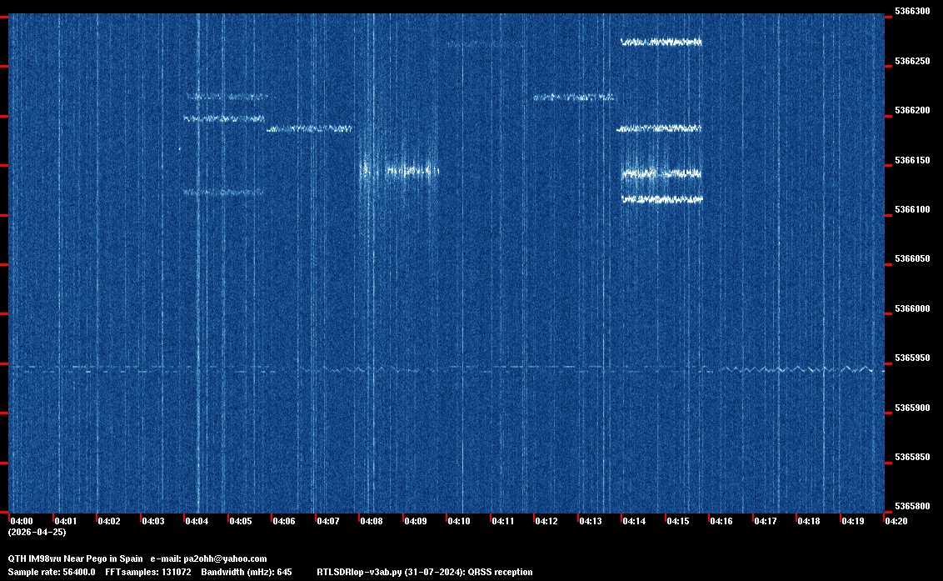The width and height of the screenshot is (943, 581).
Task: Select the 04:10 time marker
Action: (x=459, y=521)
